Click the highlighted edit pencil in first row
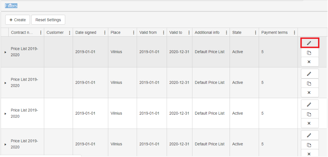Viewport: 328px width, 157px height. coord(309,43)
